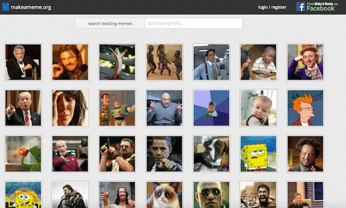This screenshot has height=208, width=346.
Task: Pick the fur-cloaked man on gray background meme
Action: 70,195
